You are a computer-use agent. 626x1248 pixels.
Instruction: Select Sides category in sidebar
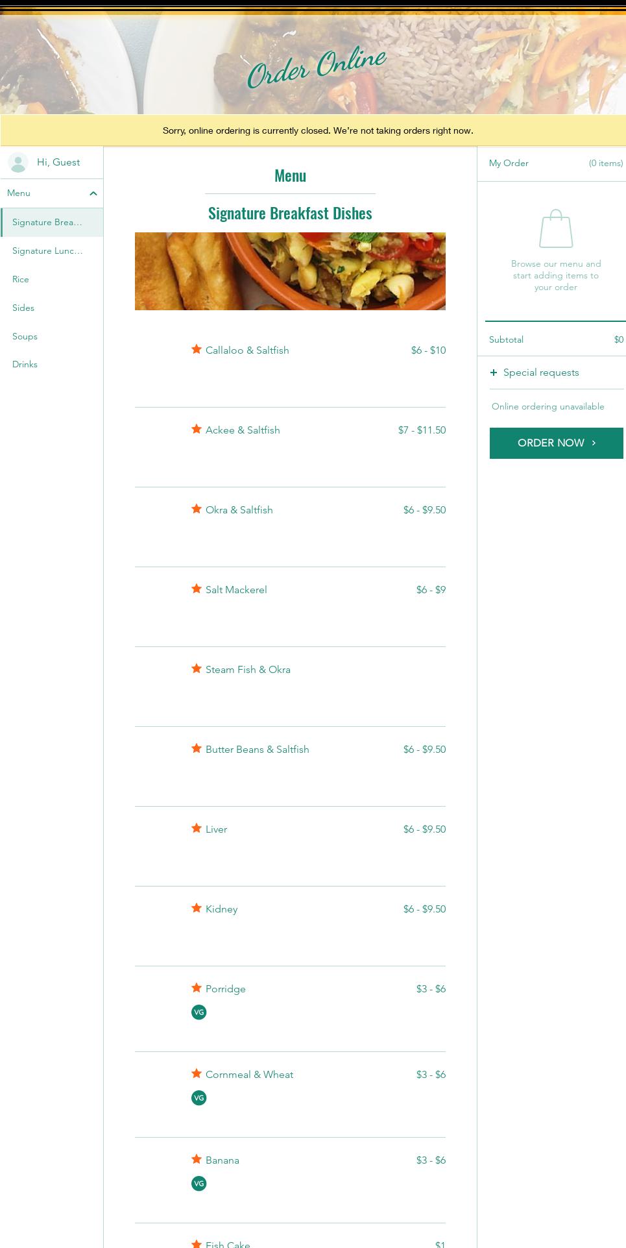(x=23, y=308)
